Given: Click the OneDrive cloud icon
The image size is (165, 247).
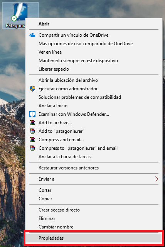Looking at the screenshot, I should [32, 35].
